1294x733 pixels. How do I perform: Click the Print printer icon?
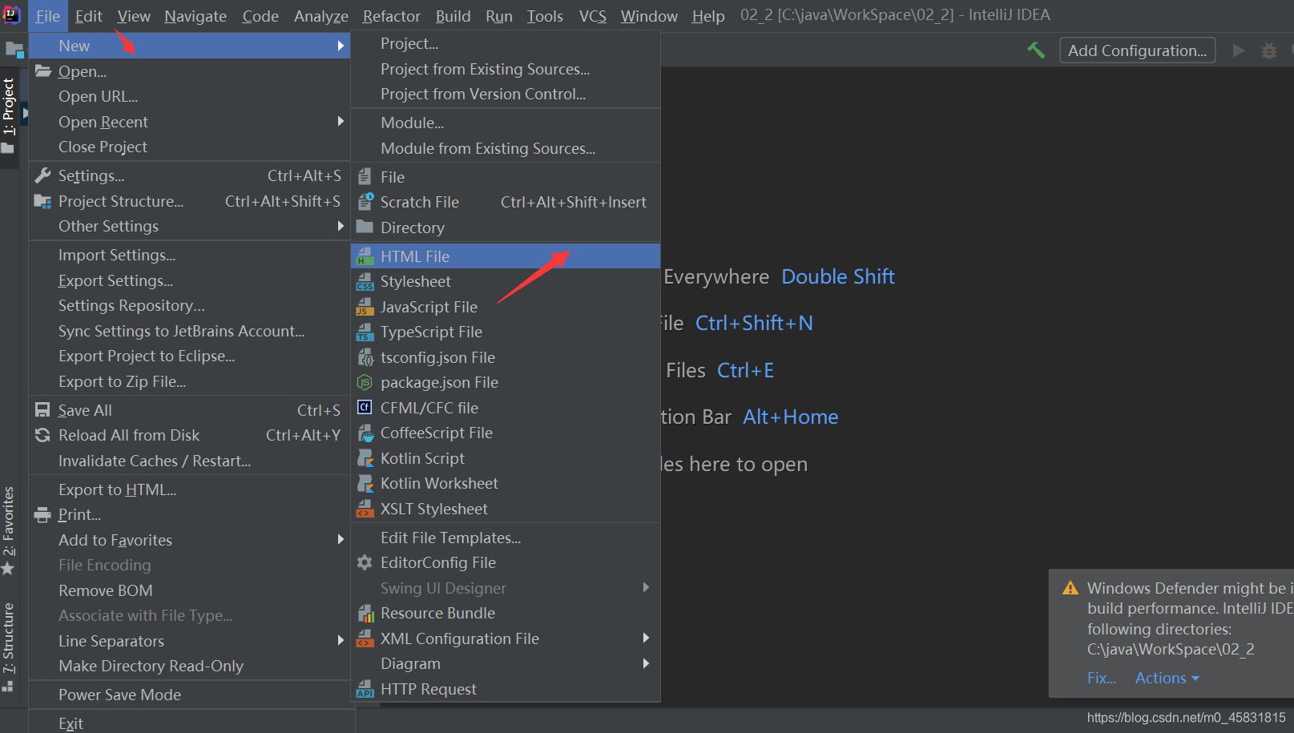[x=42, y=515]
